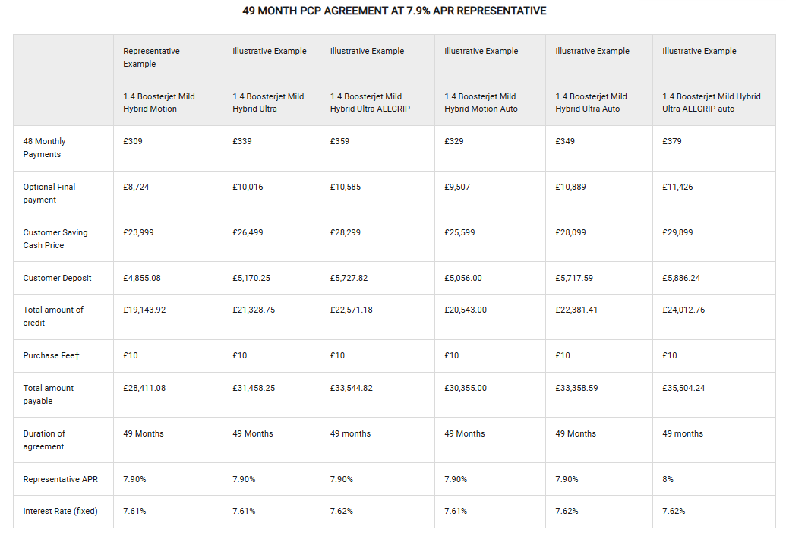The height and width of the screenshot is (539, 786).
Task: Select the £309 monthly payment value
Action: click(x=133, y=142)
